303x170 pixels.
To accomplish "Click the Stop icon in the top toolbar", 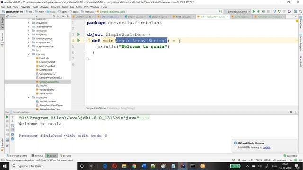I will [268, 11].
